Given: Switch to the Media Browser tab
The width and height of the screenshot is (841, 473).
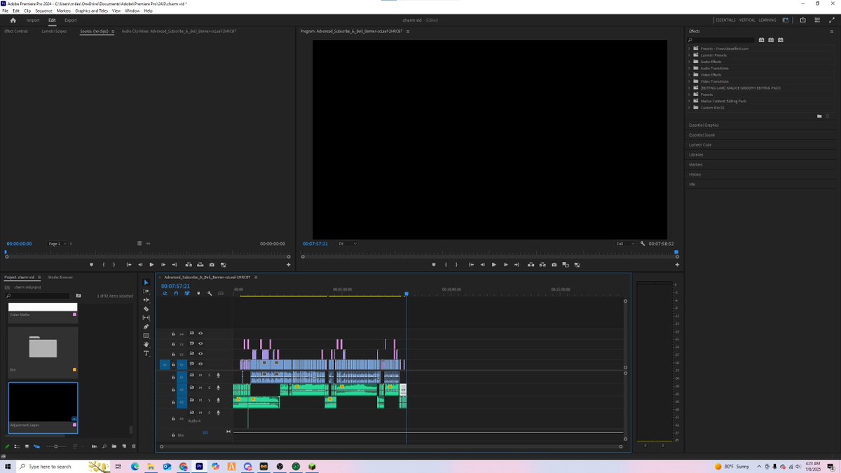Looking at the screenshot, I should click(60, 277).
